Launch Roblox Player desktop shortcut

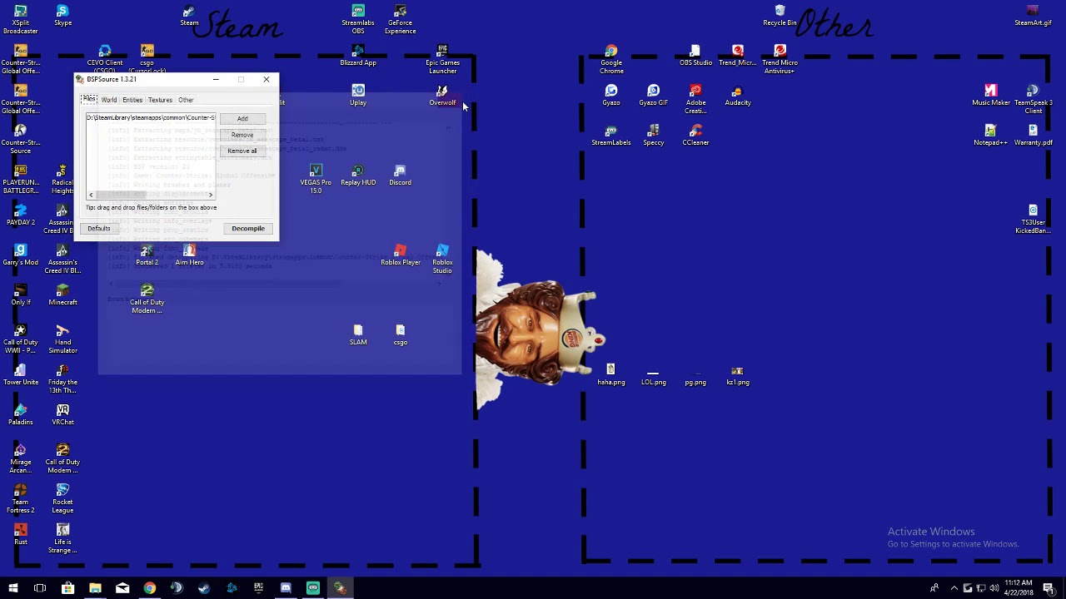click(401, 255)
